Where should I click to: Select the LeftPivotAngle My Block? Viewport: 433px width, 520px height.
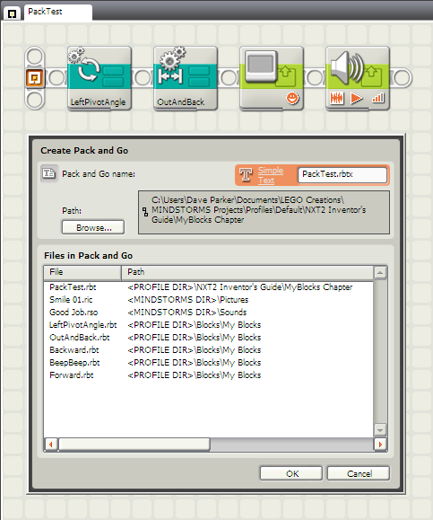[100, 78]
